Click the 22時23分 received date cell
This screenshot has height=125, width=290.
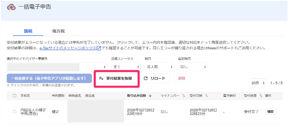[x=203, y=112]
